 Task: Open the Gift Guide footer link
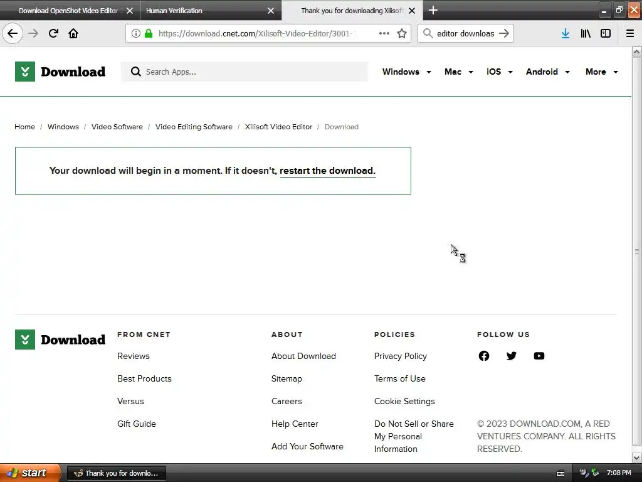click(136, 424)
